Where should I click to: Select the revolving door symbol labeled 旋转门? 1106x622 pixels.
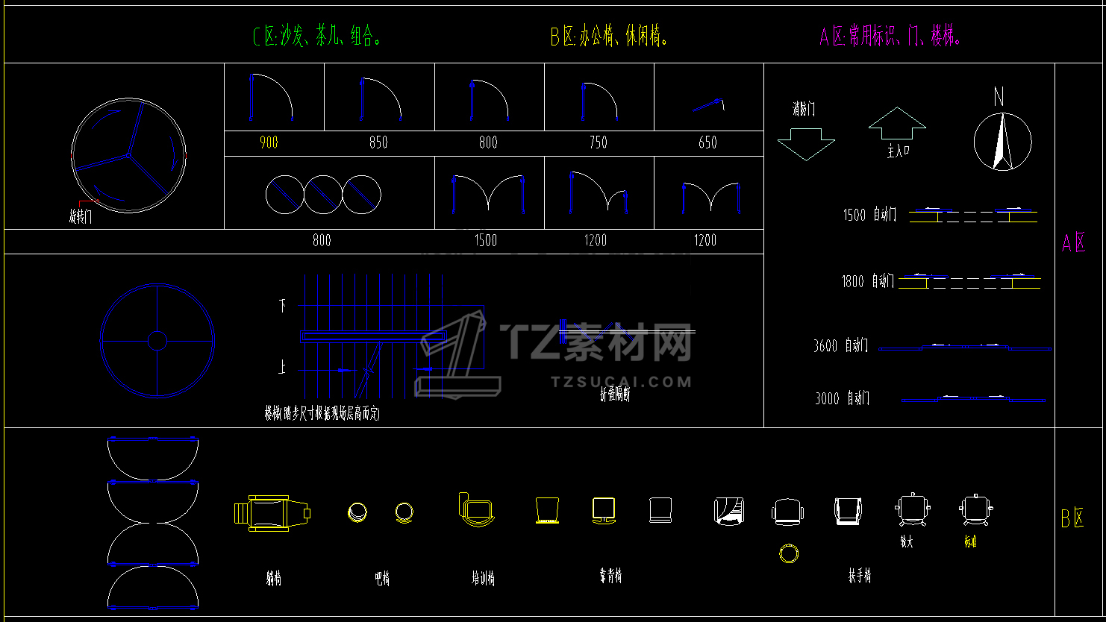[128, 154]
